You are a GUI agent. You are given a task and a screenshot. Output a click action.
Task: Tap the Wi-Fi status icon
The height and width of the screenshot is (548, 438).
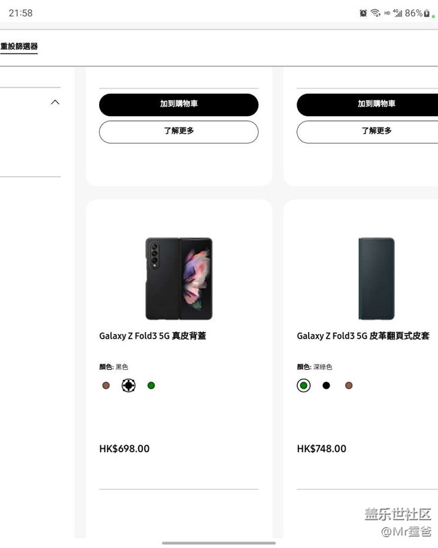pos(375,13)
